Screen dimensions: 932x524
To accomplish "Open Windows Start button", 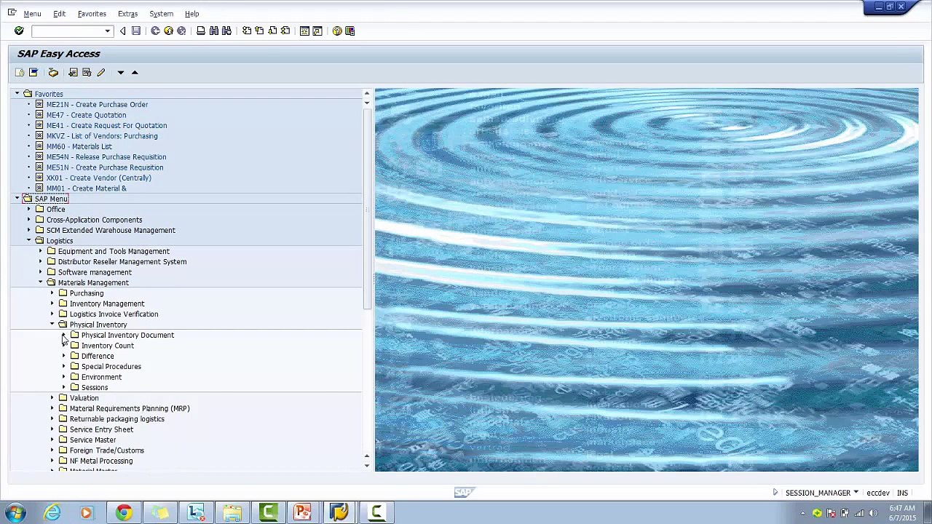I will 15,512.
